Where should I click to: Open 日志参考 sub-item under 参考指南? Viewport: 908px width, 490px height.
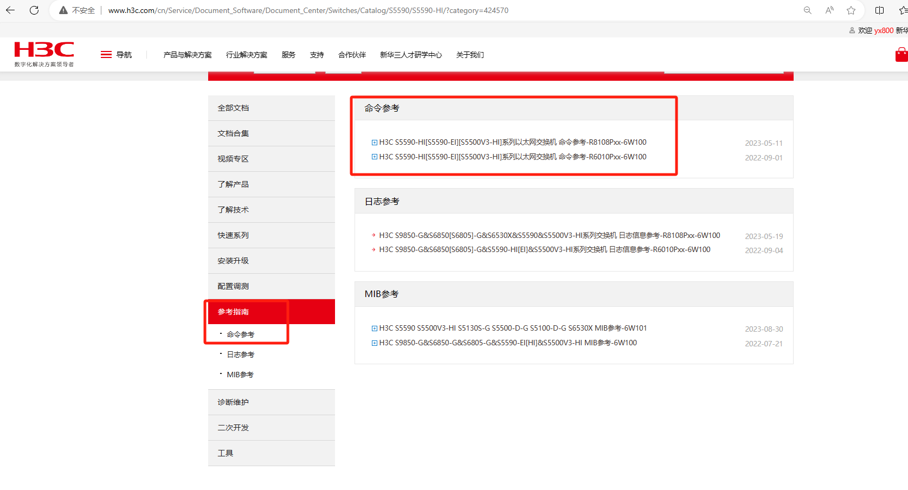[x=240, y=354]
